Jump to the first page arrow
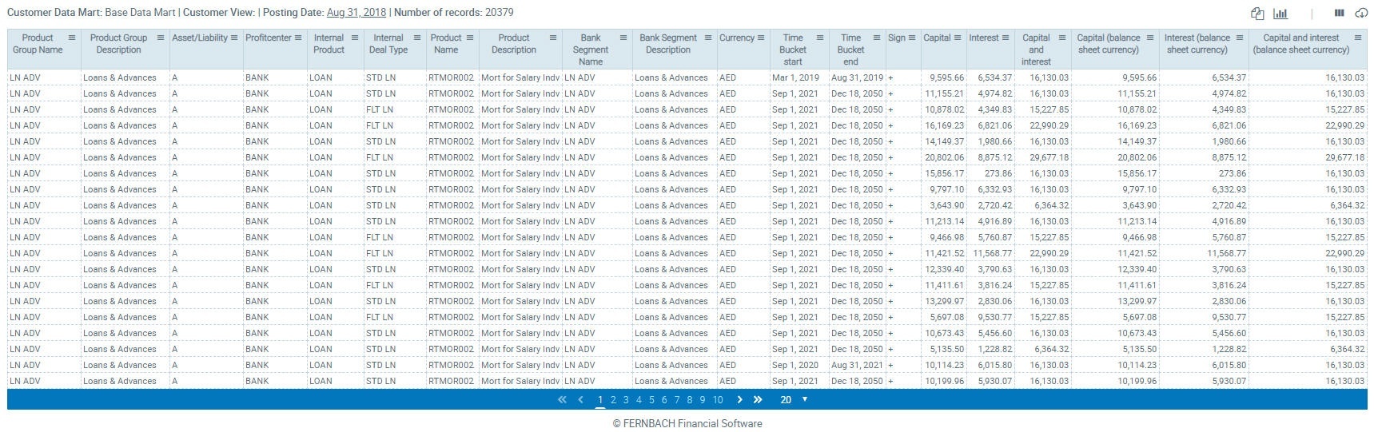 tap(562, 400)
